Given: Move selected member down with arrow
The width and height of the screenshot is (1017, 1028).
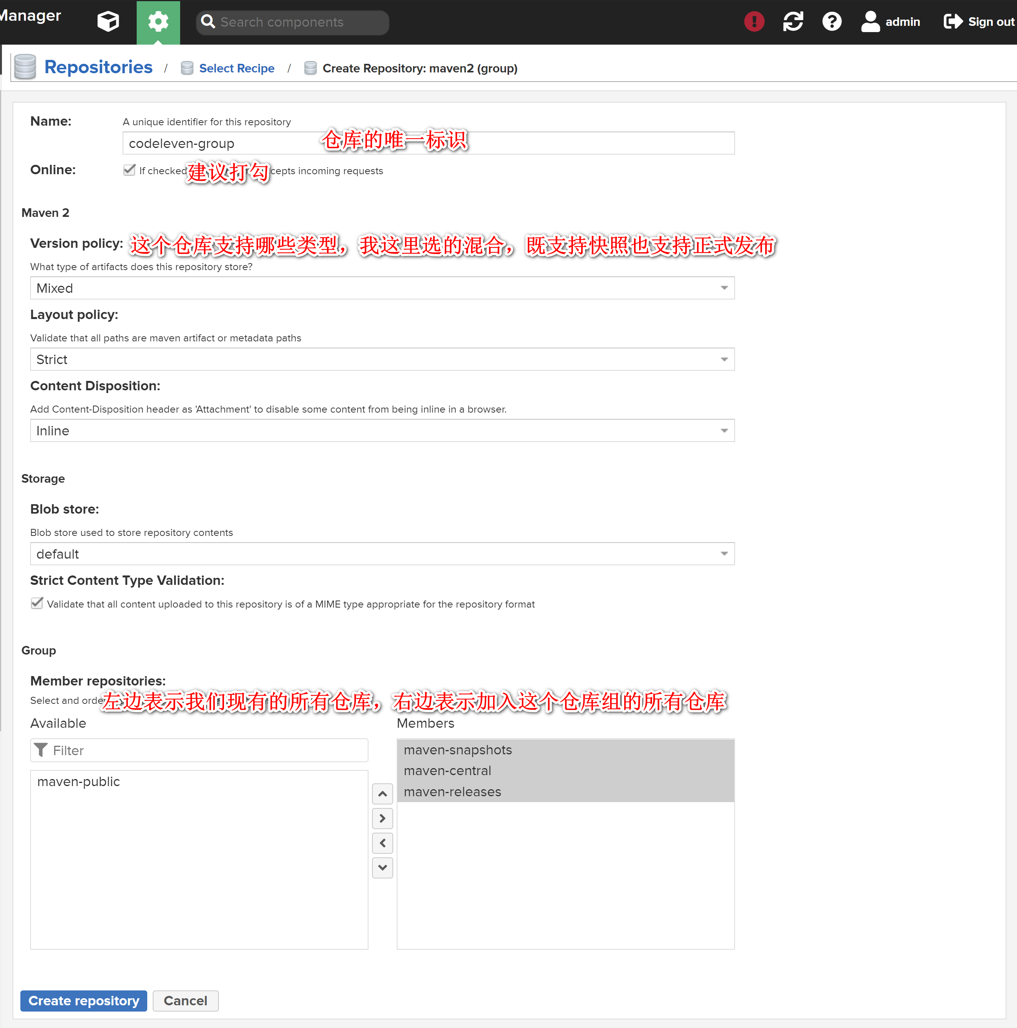Looking at the screenshot, I should pyautogui.click(x=382, y=867).
